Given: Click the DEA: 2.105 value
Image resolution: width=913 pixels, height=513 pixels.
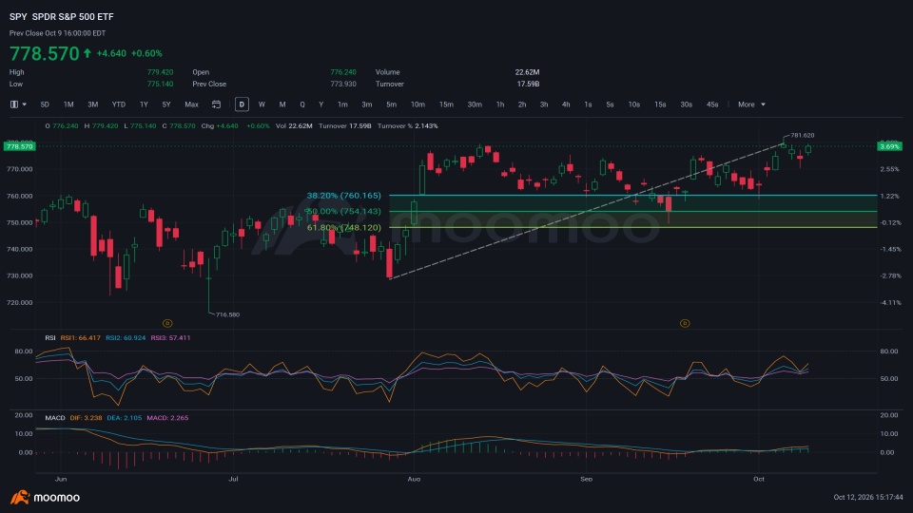Looking at the screenshot, I should (x=124, y=418).
